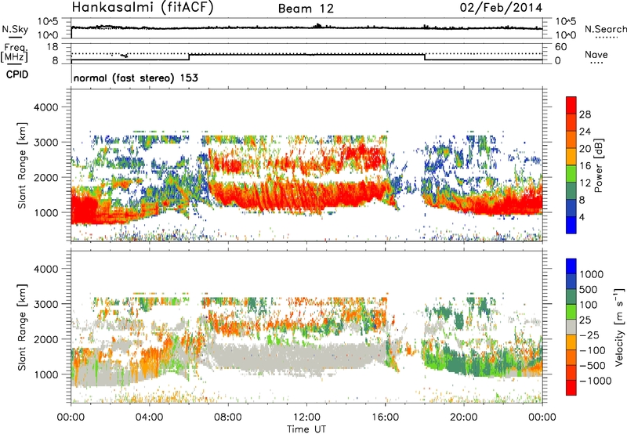Click the "N.Search" legend label
This screenshot has width=627, height=434.
(x=605, y=29)
